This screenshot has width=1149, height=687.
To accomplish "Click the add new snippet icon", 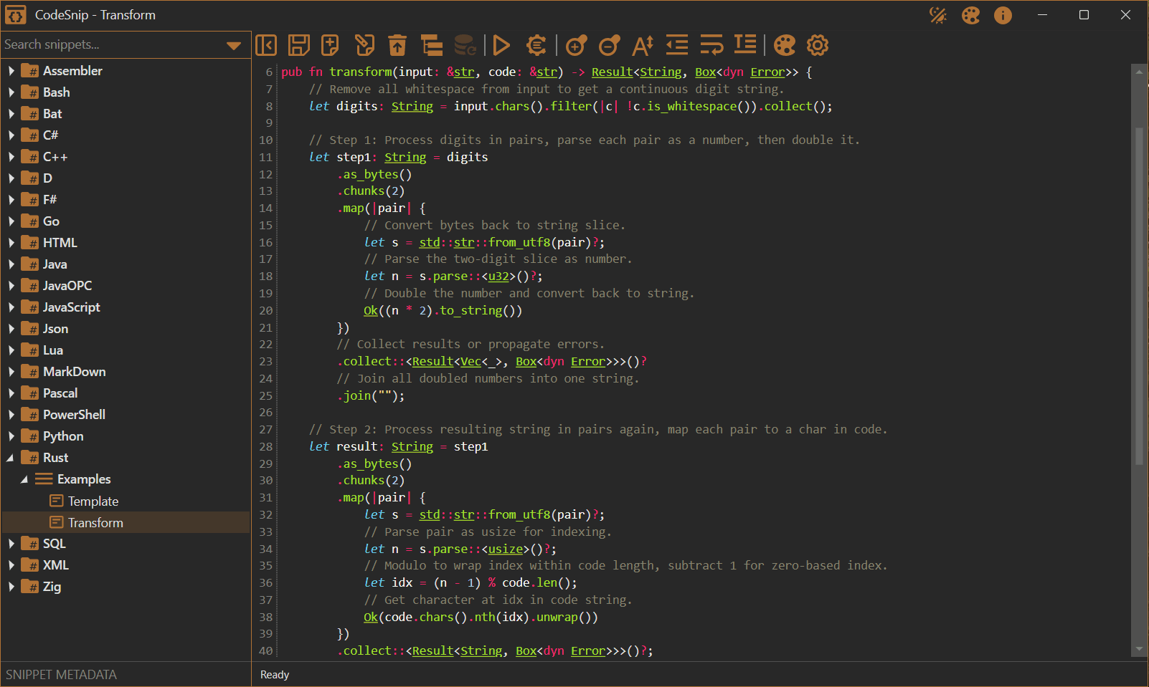I will (330, 45).
